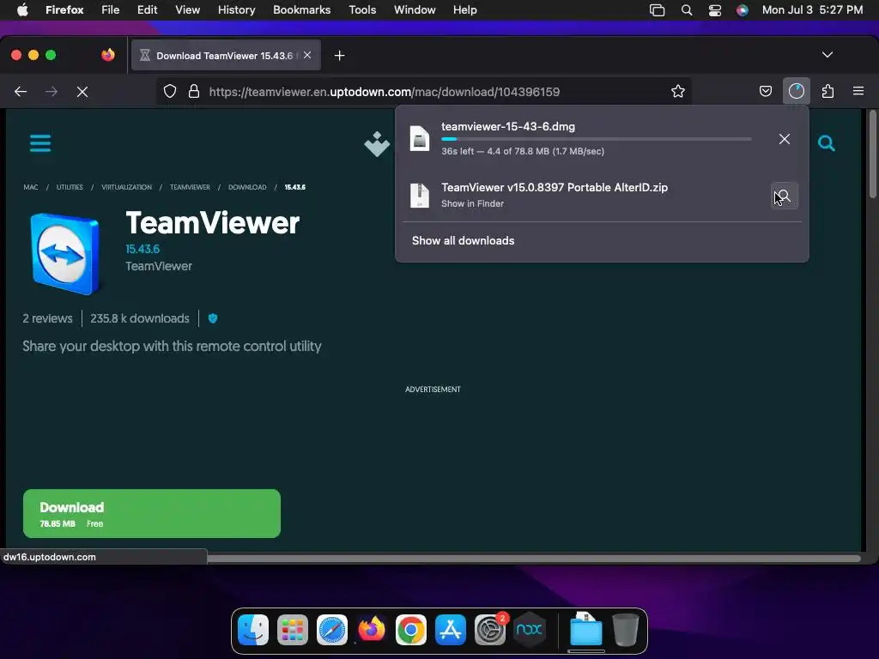Click the 15.43.6 version link

tap(142, 249)
